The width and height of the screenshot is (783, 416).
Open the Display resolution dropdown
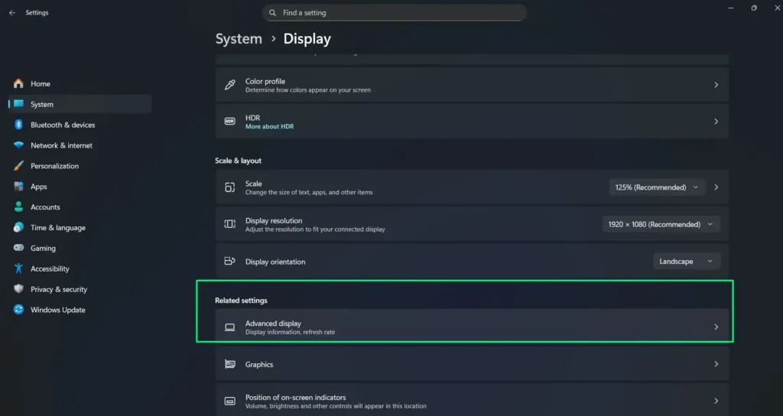[661, 224]
